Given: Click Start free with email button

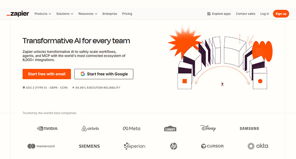Looking at the screenshot, I should (47, 74).
